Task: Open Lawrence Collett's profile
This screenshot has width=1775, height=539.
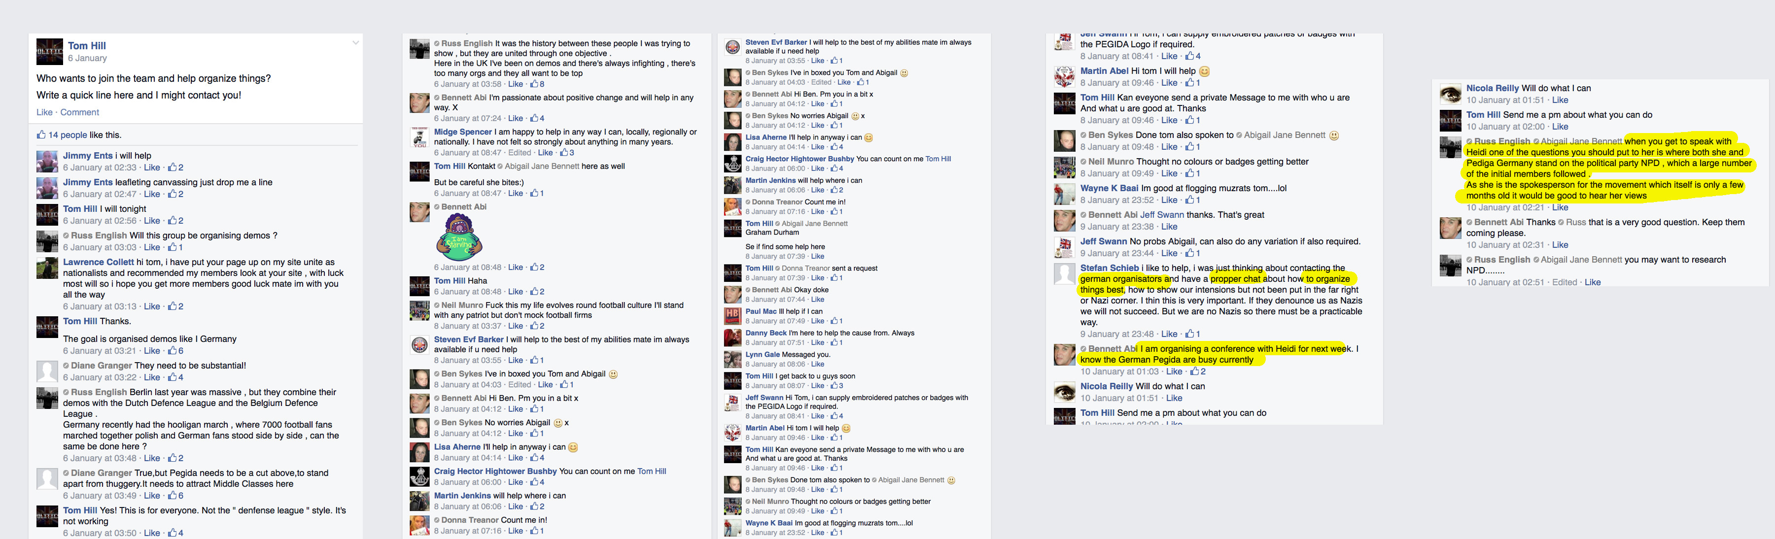Action: pyautogui.click(x=99, y=262)
